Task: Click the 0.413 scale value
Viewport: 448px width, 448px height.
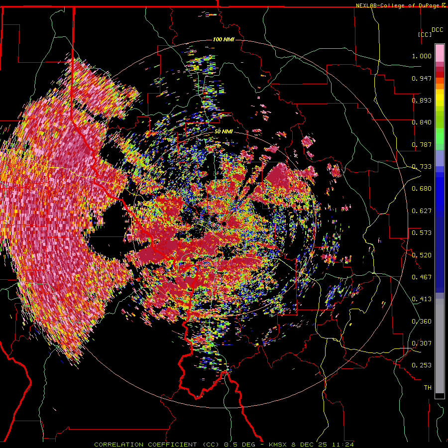Action: point(422,299)
